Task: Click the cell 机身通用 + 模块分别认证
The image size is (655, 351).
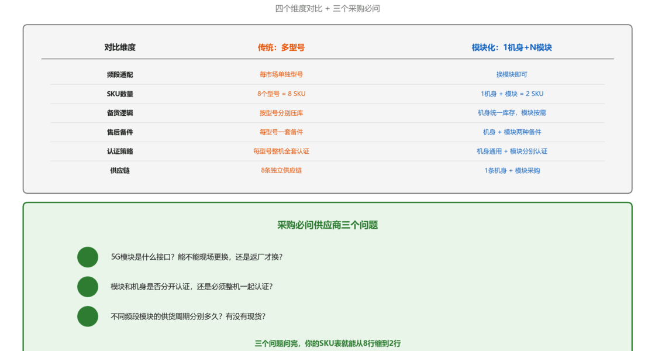Action: 512,152
